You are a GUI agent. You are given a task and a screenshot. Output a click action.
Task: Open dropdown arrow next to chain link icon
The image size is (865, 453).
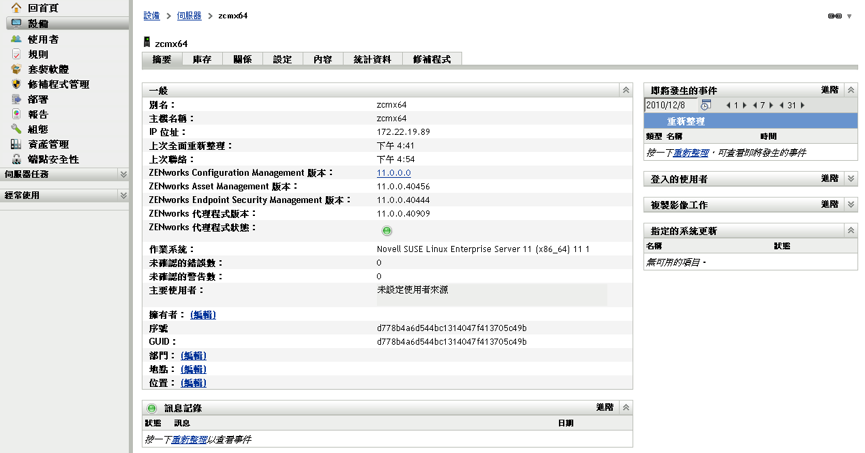pyautogui.click(x=849, y=16)
